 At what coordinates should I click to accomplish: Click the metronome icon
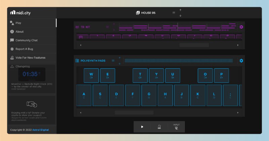pyautogui.click(x=159, y=127)
